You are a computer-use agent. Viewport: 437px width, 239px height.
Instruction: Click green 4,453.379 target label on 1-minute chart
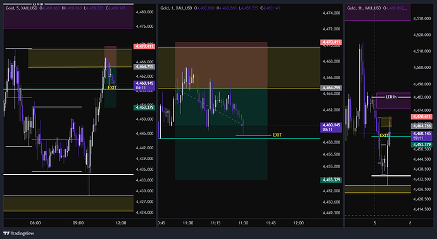pos(331,180)
